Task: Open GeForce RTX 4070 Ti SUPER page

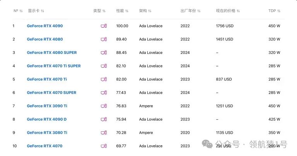Action: (54, 66)
